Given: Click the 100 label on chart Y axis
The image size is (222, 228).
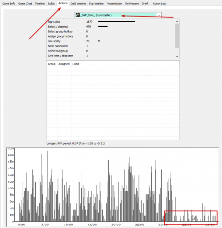Looking at the screenshot, I should pos(11,188).
